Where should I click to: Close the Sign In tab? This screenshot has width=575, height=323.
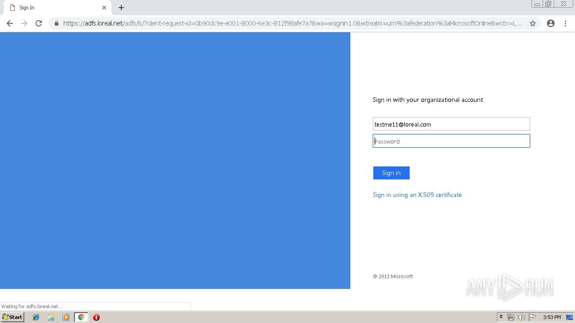pyautogui.click(x=104, y=8)
